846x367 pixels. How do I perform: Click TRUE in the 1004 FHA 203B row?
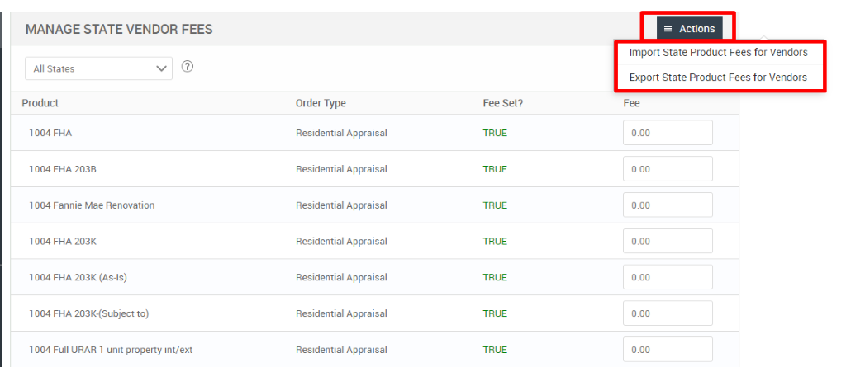496,169
